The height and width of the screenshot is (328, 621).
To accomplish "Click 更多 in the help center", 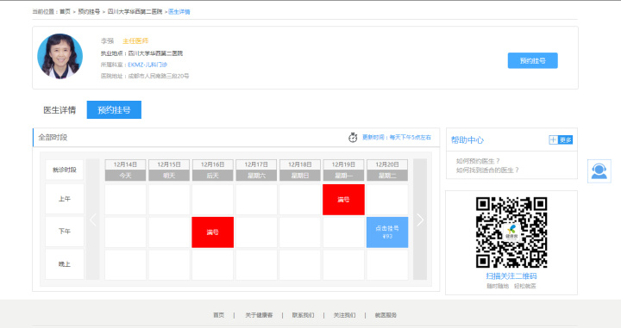I will click(x=565, y=139).
